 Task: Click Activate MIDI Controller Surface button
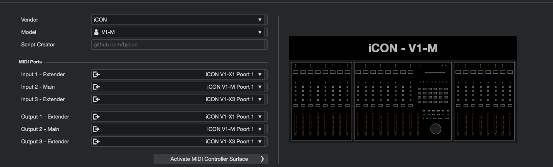point(210,159)
